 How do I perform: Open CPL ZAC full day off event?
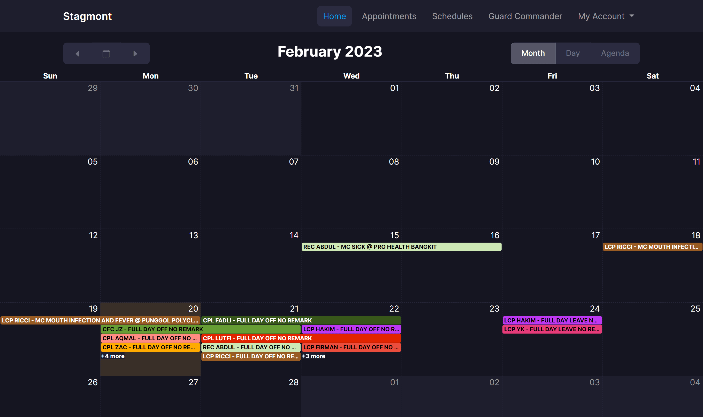[150, 347]
